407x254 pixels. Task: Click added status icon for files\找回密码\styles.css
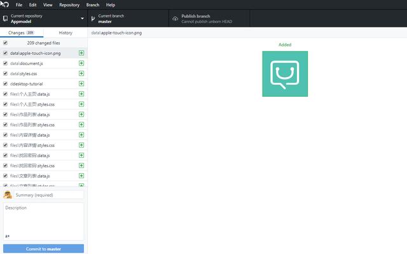[81, 166]
